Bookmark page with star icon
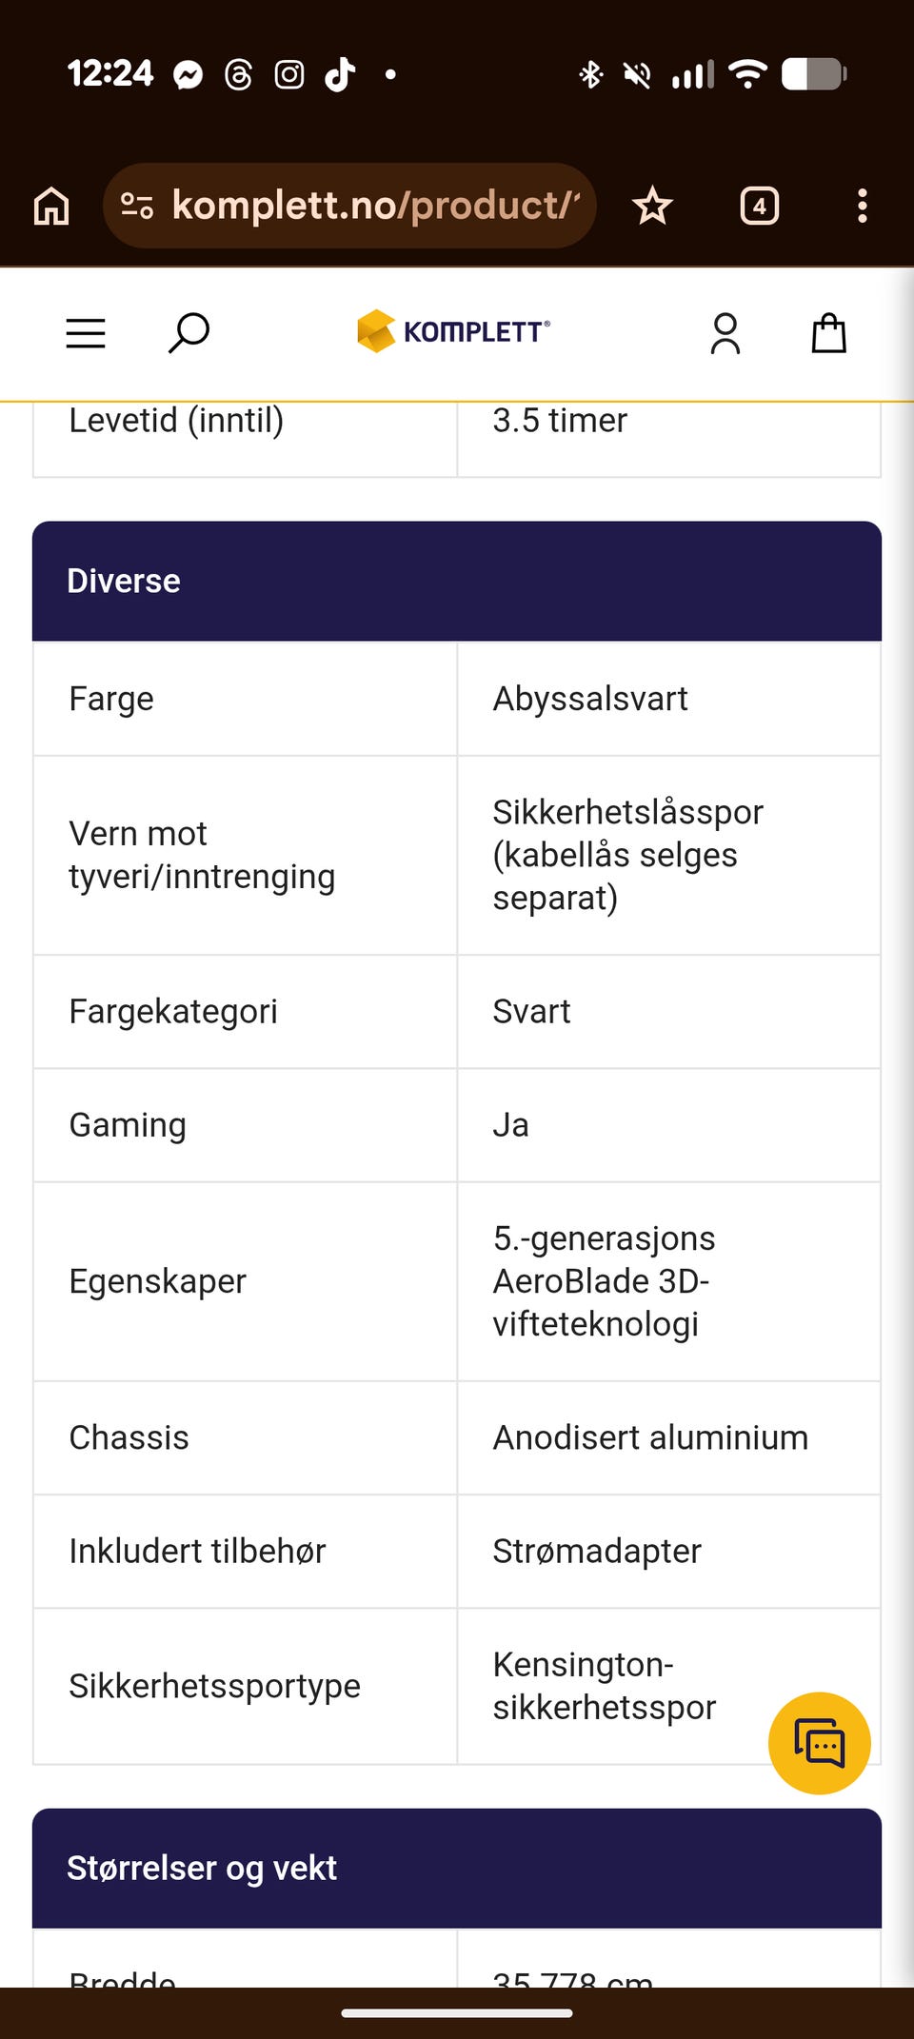The width and height of the screenshot is (914, 2039). [x=652, y=206]
